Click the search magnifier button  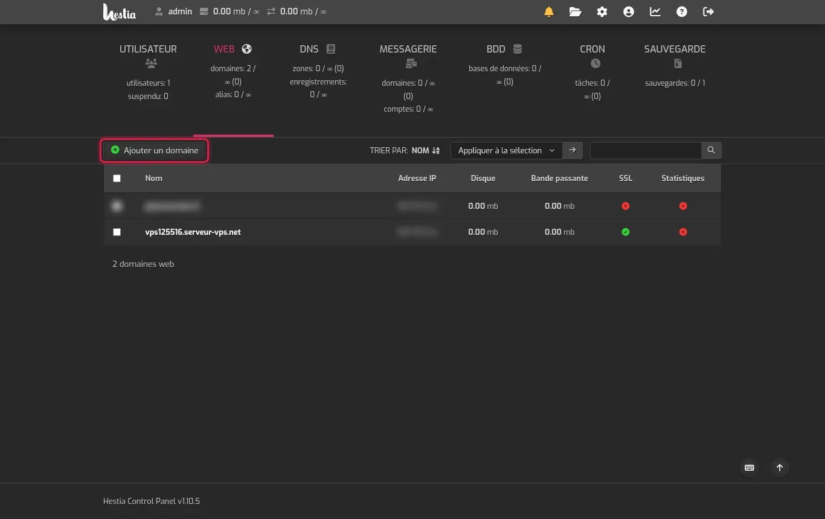click(x=711, y=150)
